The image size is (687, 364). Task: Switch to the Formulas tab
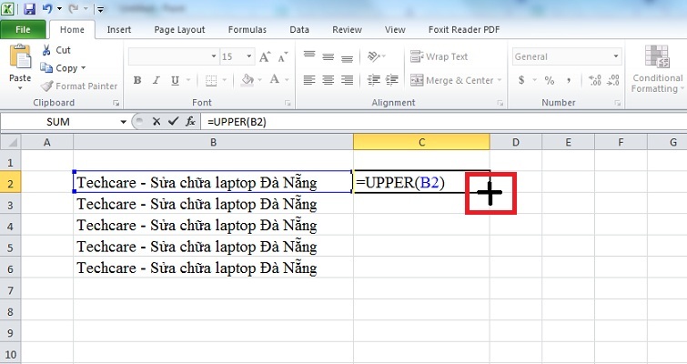click(248, 29)
